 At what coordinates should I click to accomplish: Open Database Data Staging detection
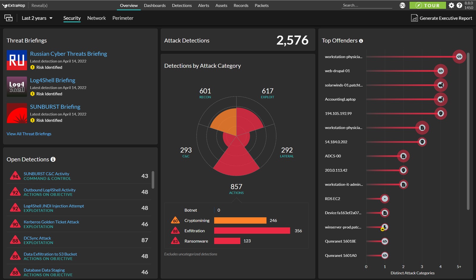pyautogui.click(x=44, y=270)
